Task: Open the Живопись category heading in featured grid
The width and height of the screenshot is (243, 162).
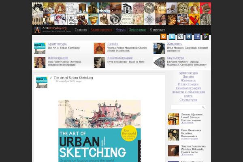Action: click(174, 44)
